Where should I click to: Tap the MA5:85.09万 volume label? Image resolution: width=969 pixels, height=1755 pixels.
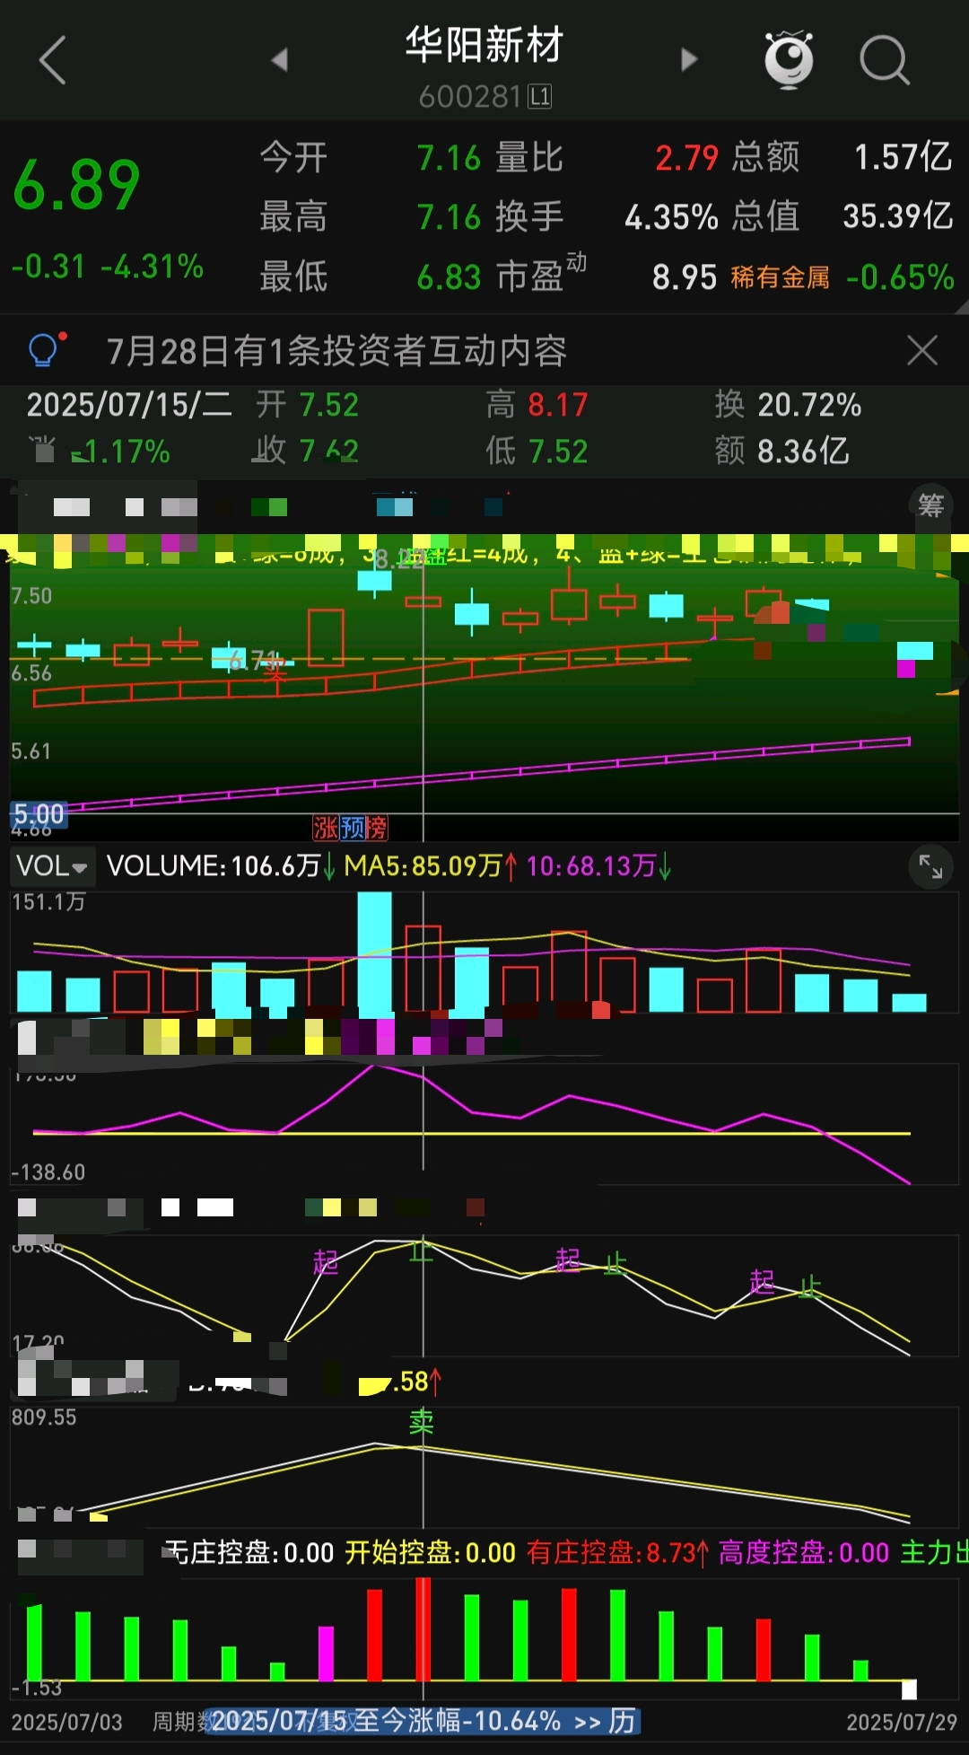tap(431, 866)
